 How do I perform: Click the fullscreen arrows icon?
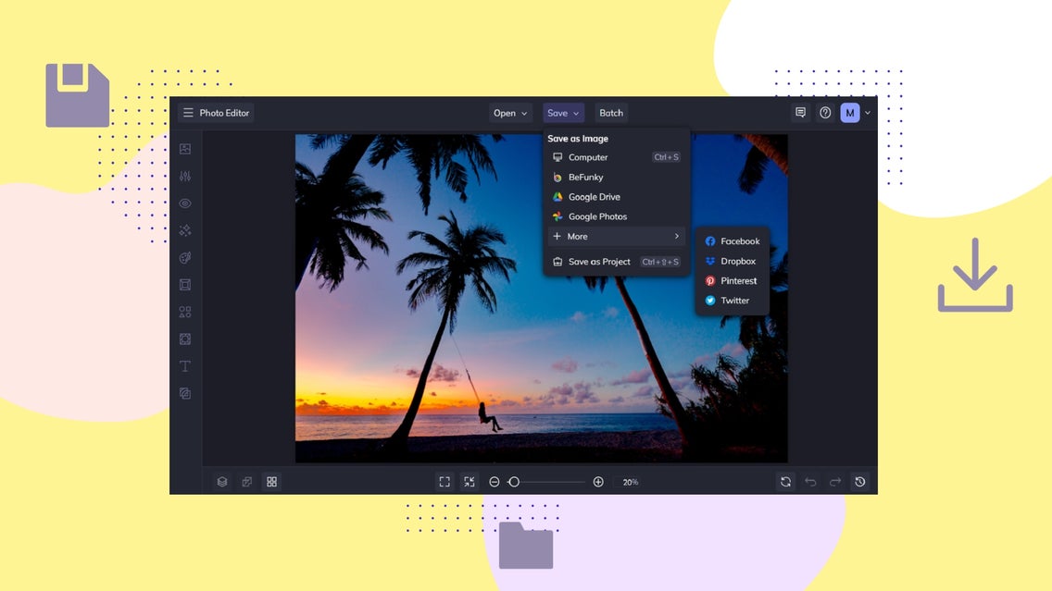click(469, 482)
